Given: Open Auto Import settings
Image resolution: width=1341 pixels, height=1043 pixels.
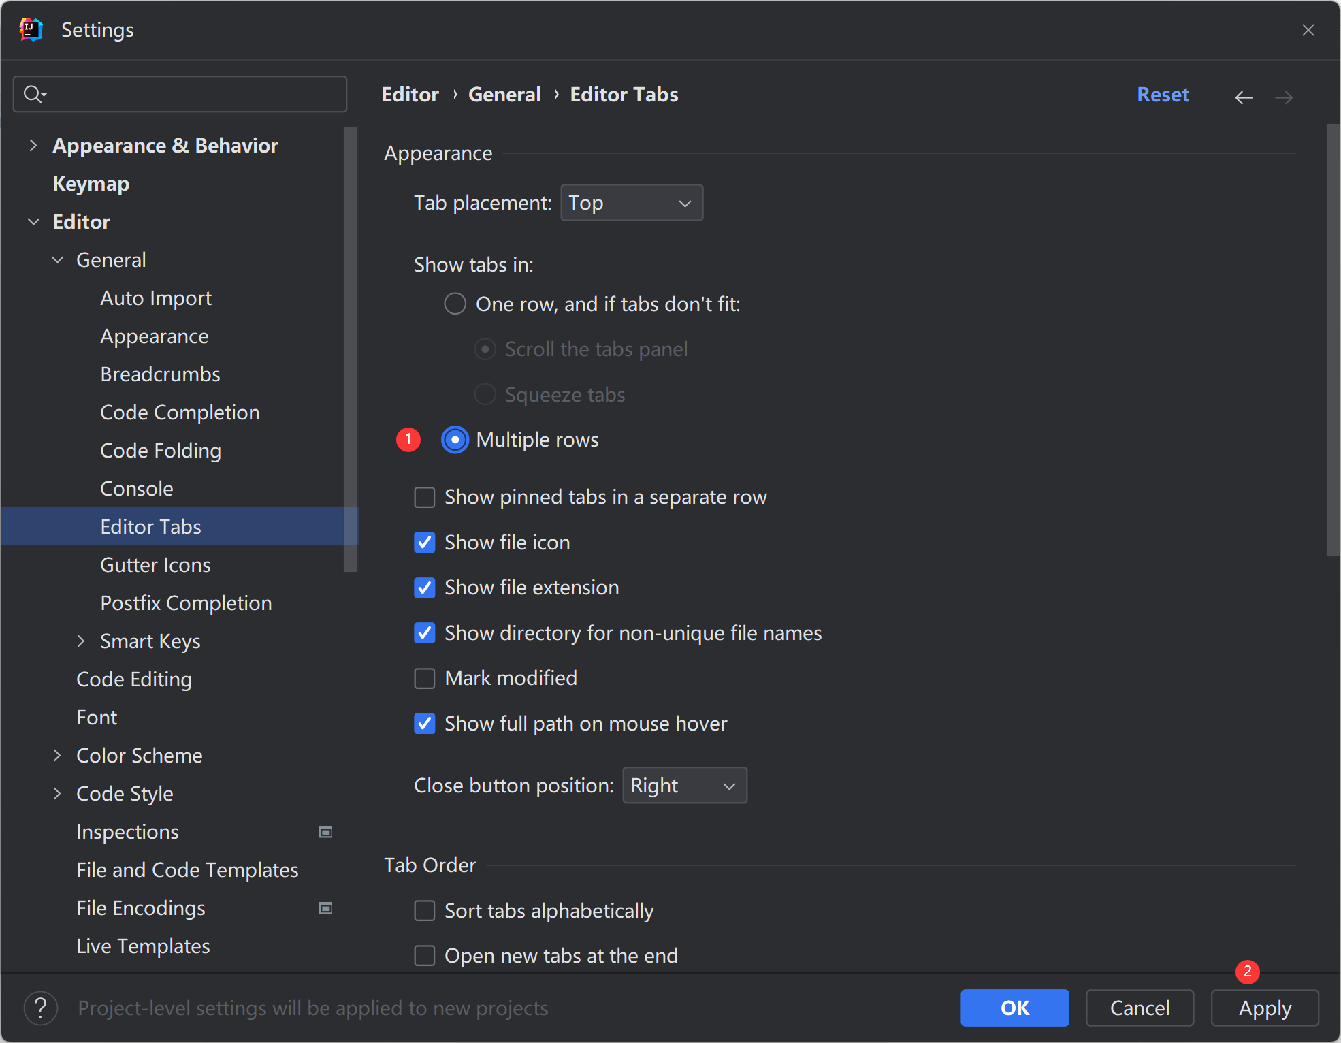Looking at the screenshot, I should pyautogui.click(x=156, y=298).
